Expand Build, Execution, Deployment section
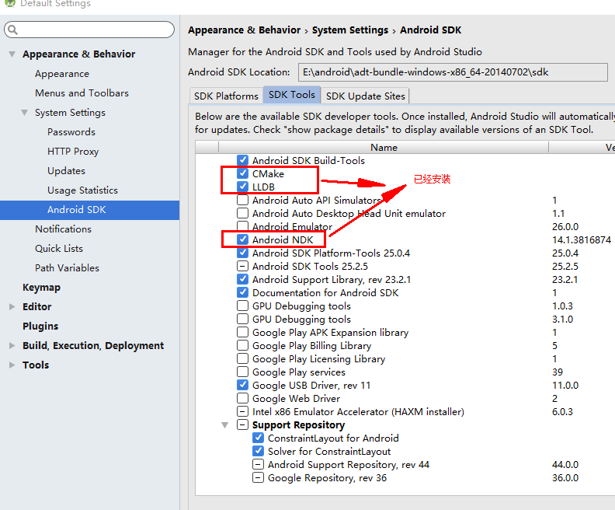The height and width of the screenshot is (510, 615). [12, 345]
